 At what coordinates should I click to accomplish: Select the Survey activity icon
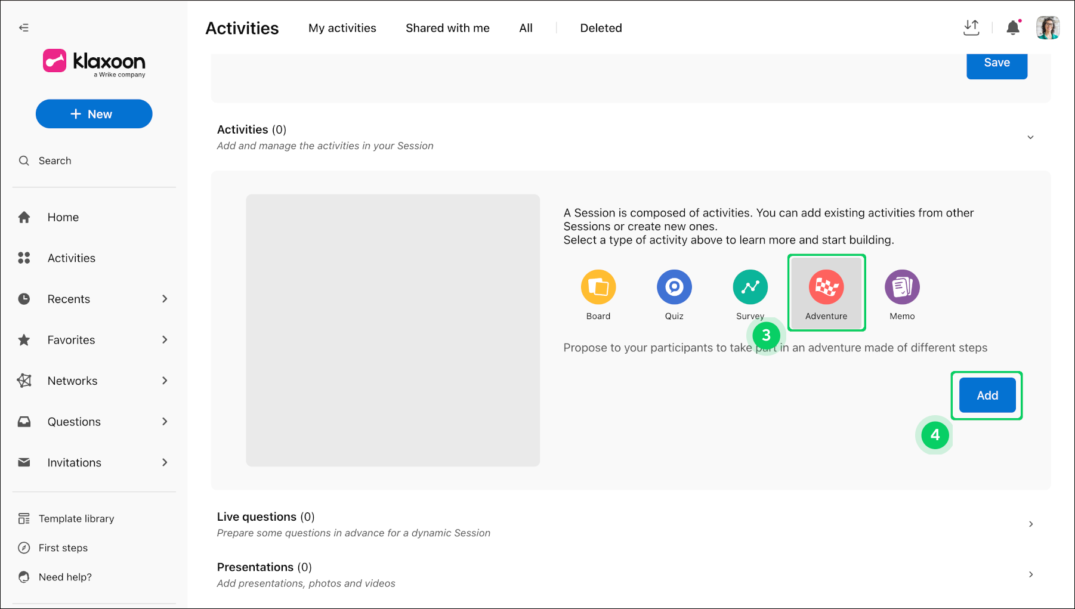pyautogui.click(x=750, y=287)
